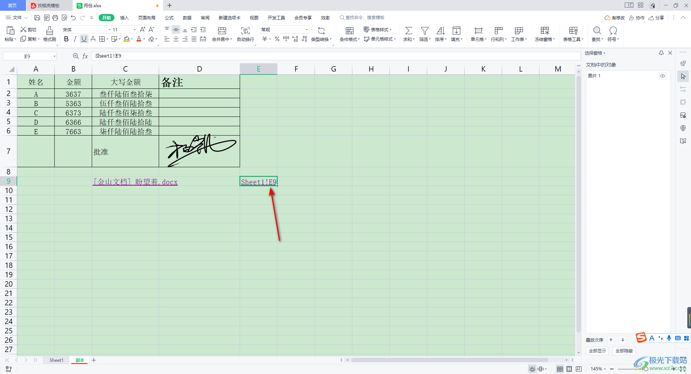Click the zoom magnifier icon beside fx

coord(76,56)
